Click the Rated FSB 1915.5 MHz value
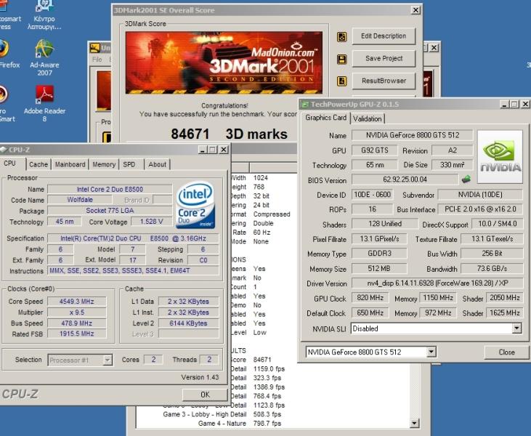Image resolution: width=531 pixels, height=436 pixels. click(77, 334)
